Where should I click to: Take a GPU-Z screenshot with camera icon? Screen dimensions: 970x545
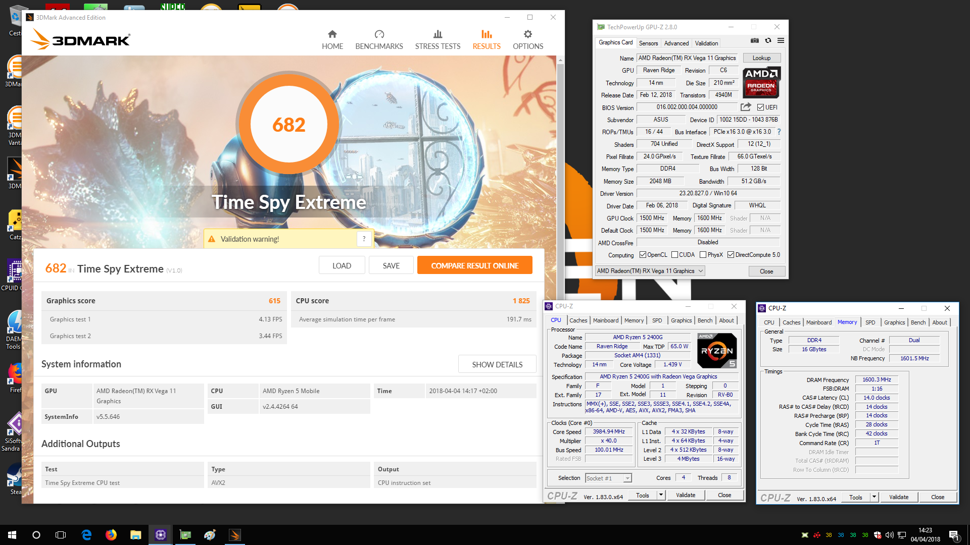pyautogui.click(x=755, y=41)
